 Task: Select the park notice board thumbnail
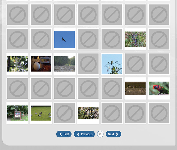pyautogui.click(x=17, y=113)
